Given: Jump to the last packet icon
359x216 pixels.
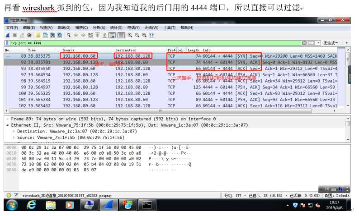Looking at the screenshot, I should (x=104, y=35).
